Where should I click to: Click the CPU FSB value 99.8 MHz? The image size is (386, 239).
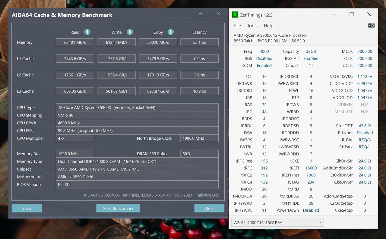137,131
